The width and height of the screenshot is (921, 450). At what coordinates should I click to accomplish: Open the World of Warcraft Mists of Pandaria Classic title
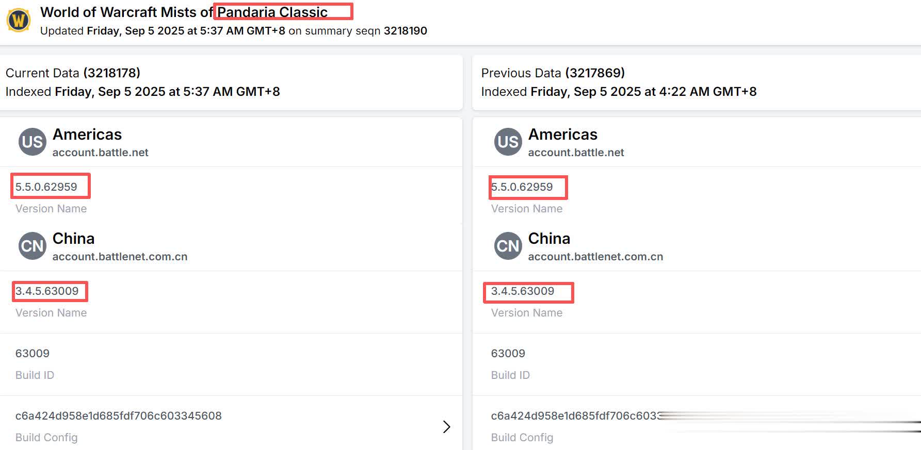point(184,12)
